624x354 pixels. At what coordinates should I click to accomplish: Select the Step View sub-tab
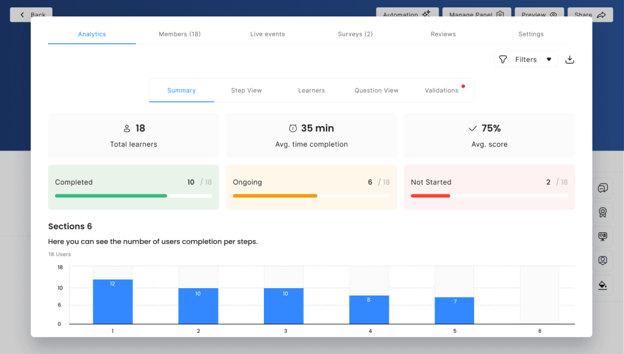[246, 90]
